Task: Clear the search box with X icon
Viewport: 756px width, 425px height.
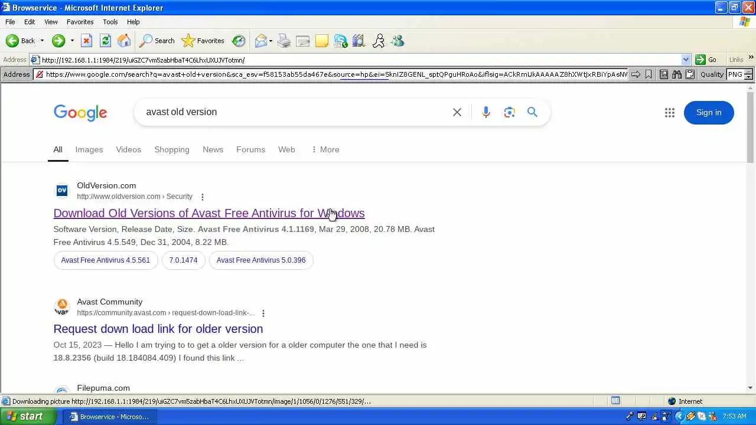Action: pos(457,112)
